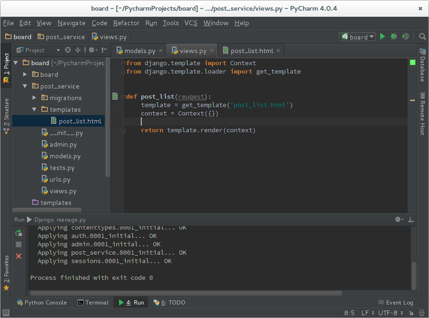
Task: Open Terminal tool window
Action: pos(93,303)
